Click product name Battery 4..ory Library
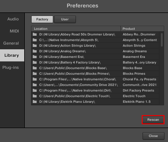The image size is (168, 142). [139, 62]
